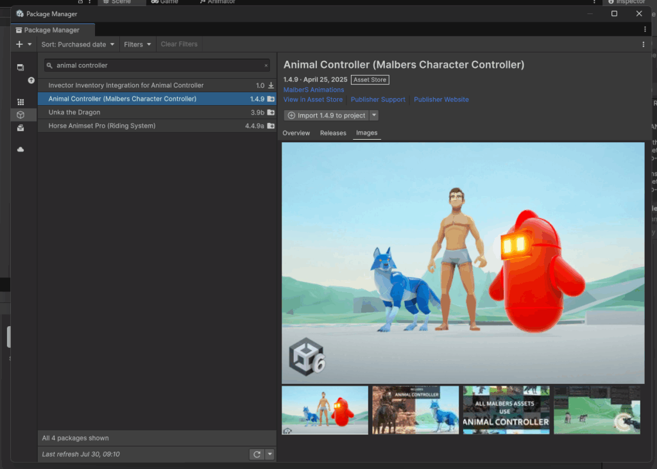This screenshot has height=469, width=657.
Task: Open the dropdown arrow next to Import 1.4.9
Action: (374, 115)
